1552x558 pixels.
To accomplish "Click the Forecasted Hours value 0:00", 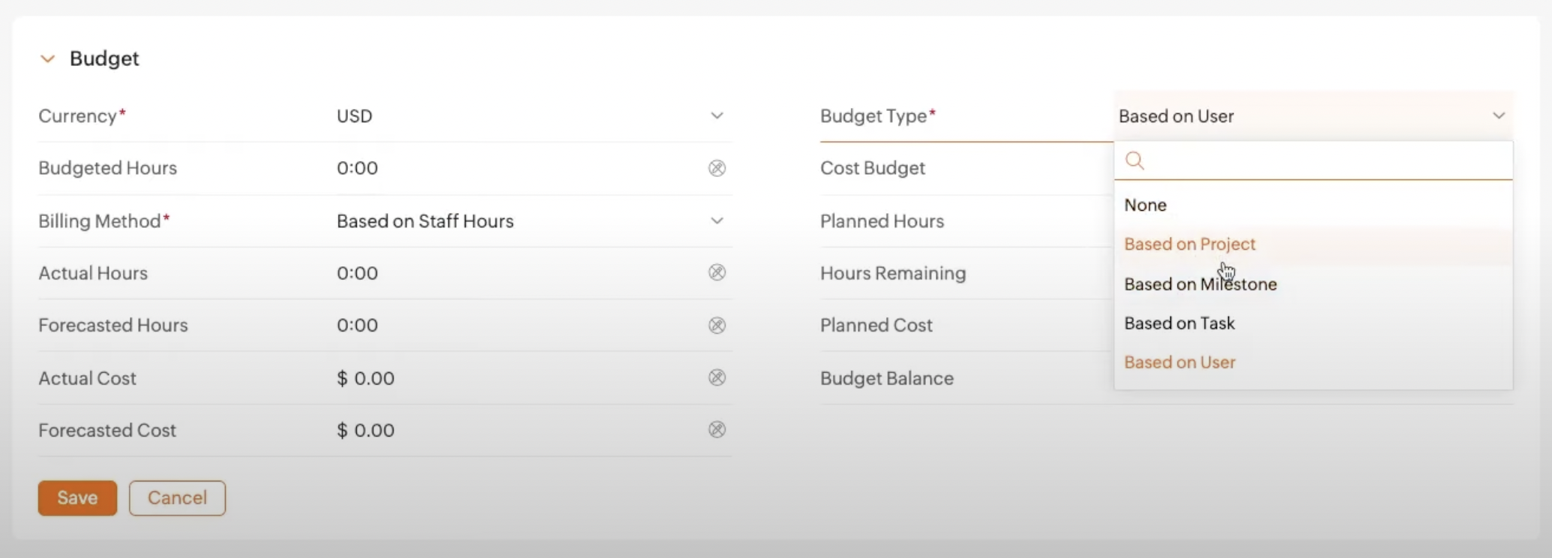I will 357,325.
